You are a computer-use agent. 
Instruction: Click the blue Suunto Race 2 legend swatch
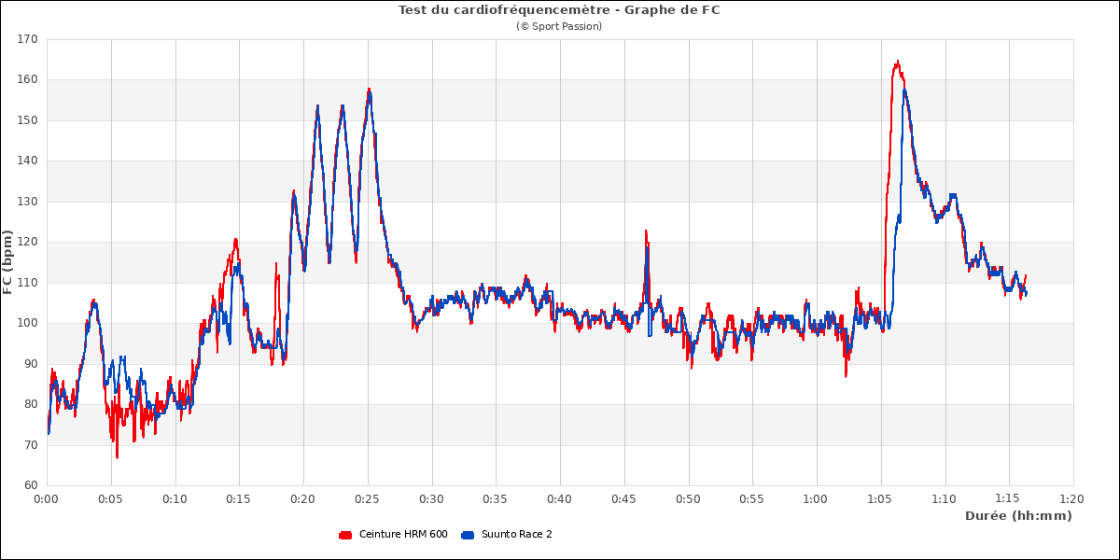tap(468, 535)
